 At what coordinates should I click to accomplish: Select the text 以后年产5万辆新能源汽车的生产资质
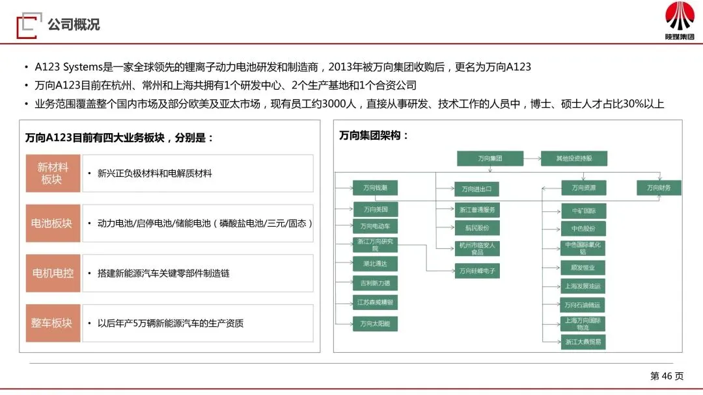[171, 323]
